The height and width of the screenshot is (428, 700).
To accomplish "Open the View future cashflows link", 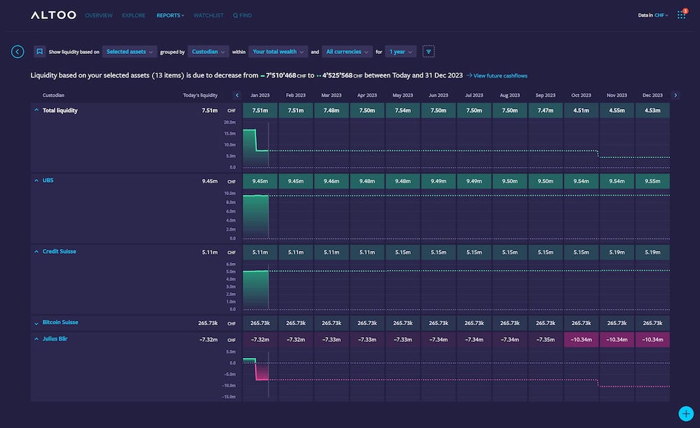I will coord(497,76).
